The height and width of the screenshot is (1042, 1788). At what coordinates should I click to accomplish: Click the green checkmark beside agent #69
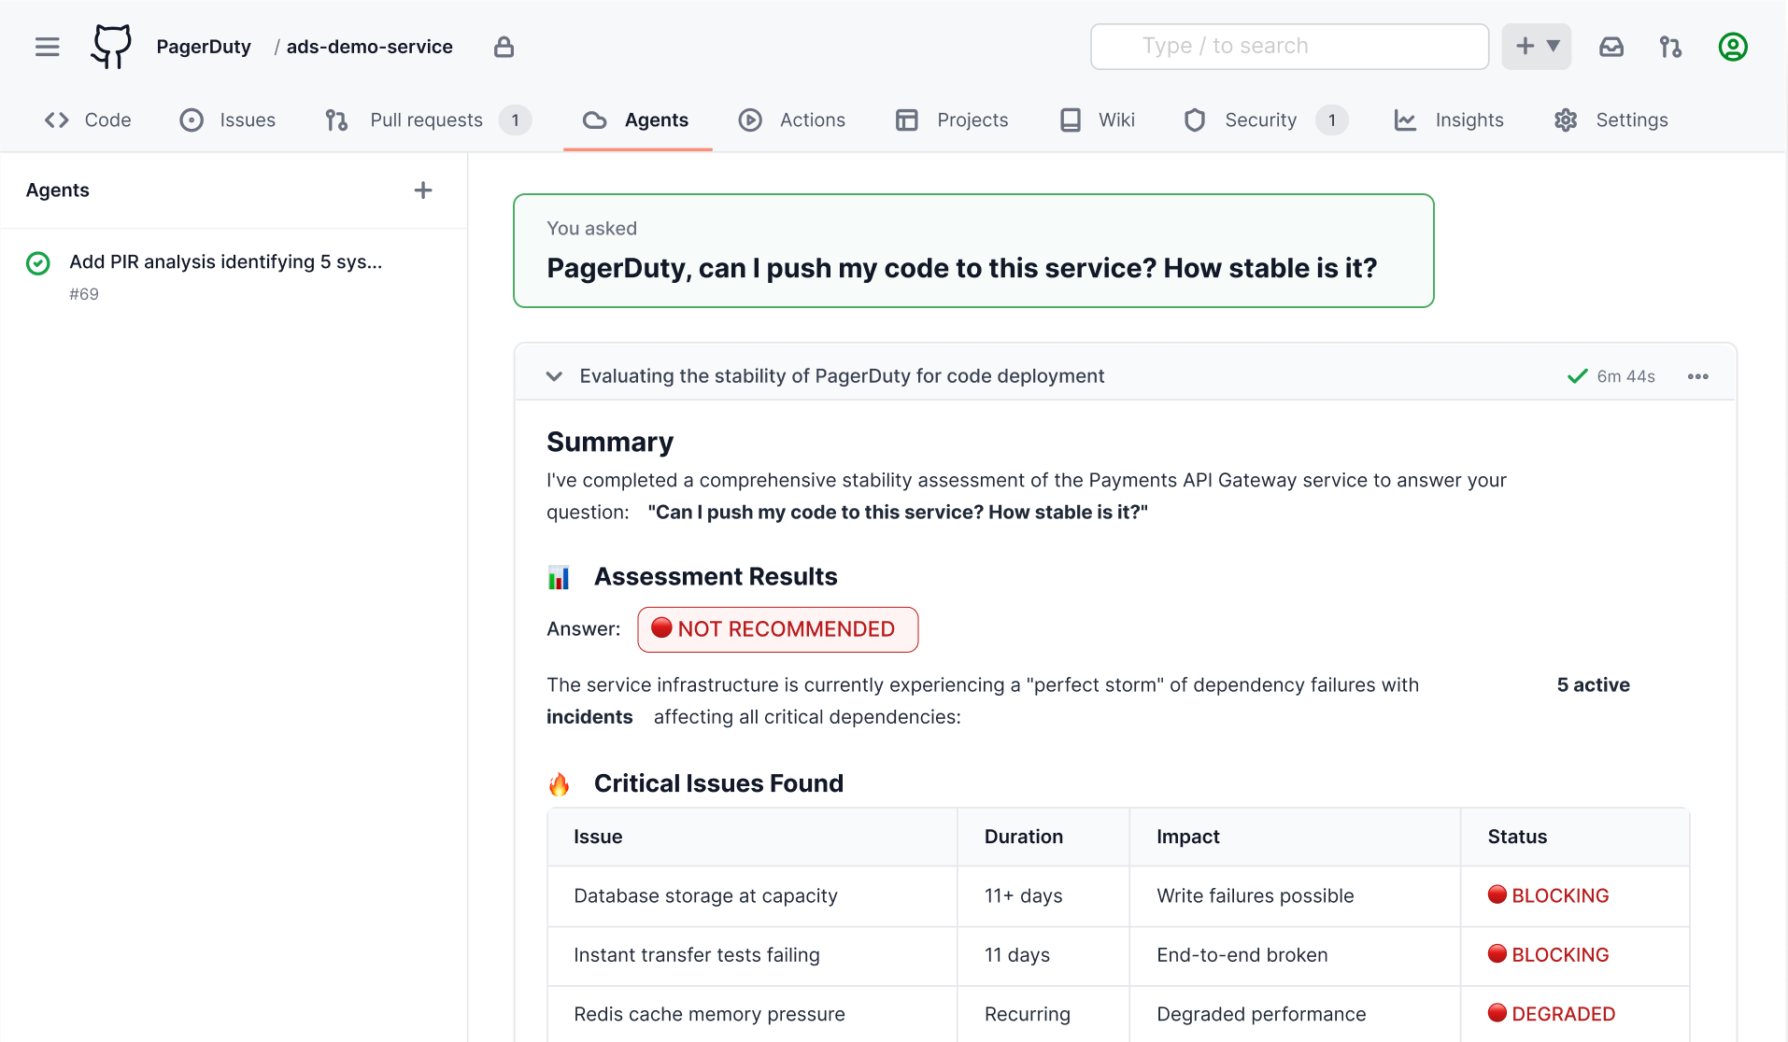37,262
